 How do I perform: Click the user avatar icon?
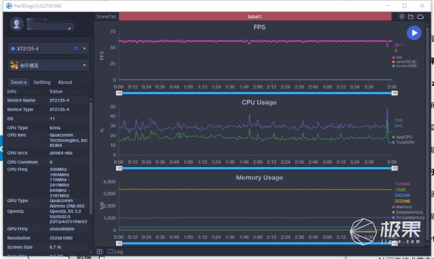(x=16, y=24)
